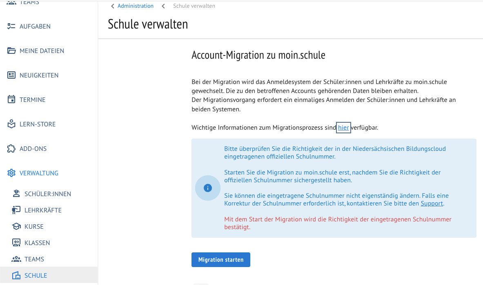Click the Lern-Store book icon
Viewport: 483px width, 285px height.
11,124
